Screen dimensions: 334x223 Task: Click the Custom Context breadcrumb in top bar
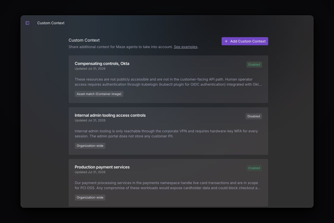pyautogui.click(x=51, y=23)
